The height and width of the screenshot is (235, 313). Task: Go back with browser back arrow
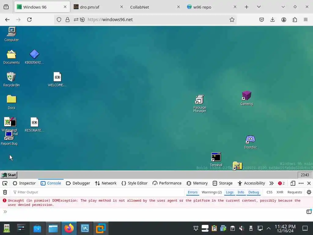7,20
